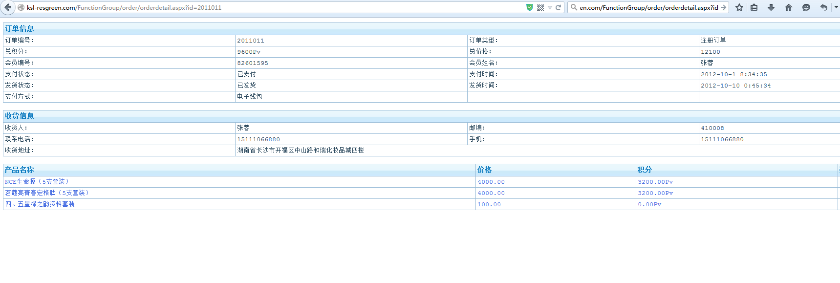Click order type value 注册订单
Viewport: 840px width, 283px height.
(x=713, y=41)
